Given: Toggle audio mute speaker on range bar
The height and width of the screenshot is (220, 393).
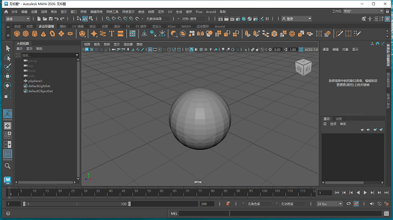Looking at the screenshot, I should 372,204.
